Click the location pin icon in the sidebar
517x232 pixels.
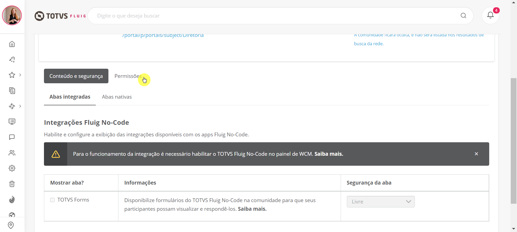tap(11, 225)
